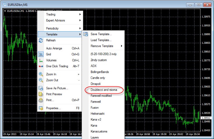Apply the 2indy custom template
Screen dimensions: 214x139
pyautogui.click(x=103, y=60)
